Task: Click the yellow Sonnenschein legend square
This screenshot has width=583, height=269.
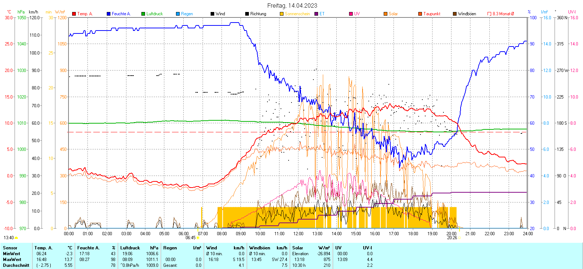Action: [x=282, y=14]
